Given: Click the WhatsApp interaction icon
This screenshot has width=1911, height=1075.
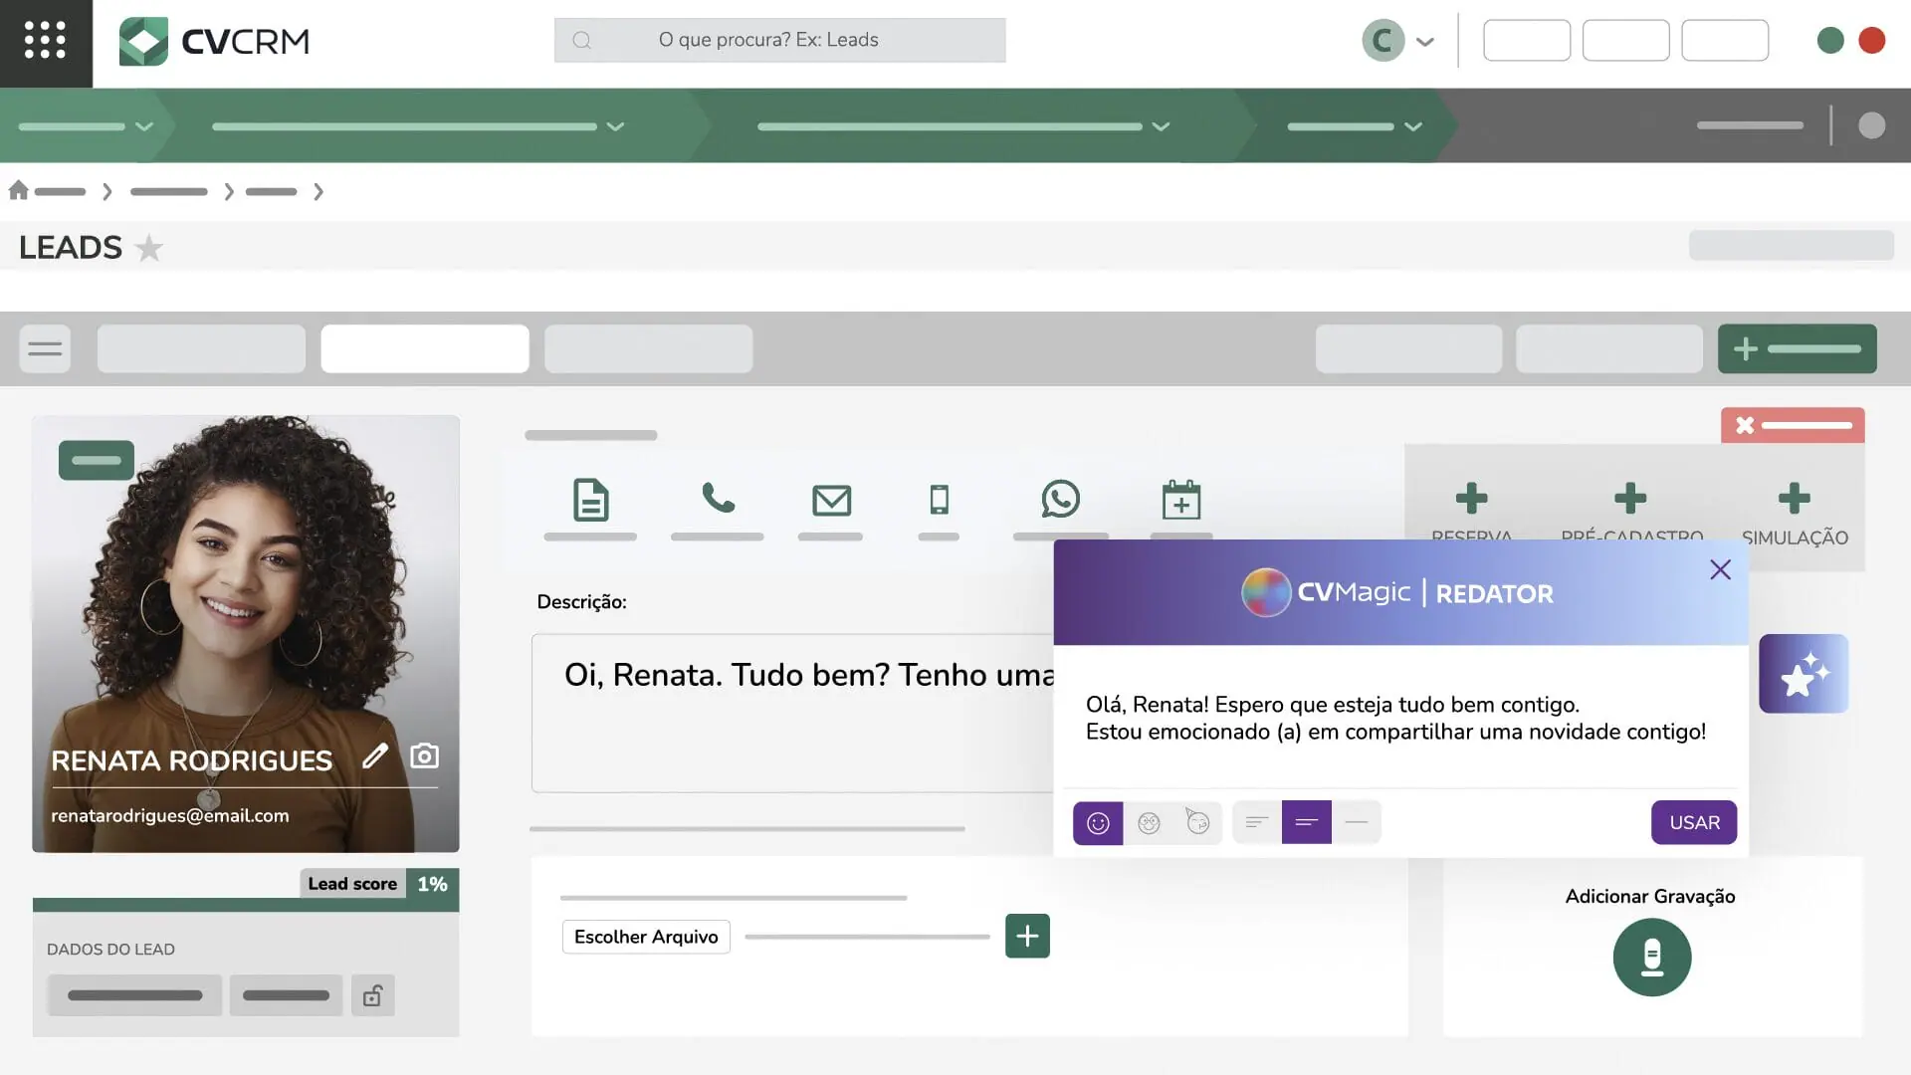Looking at the screenshot, I should (x=1060, y=500).
